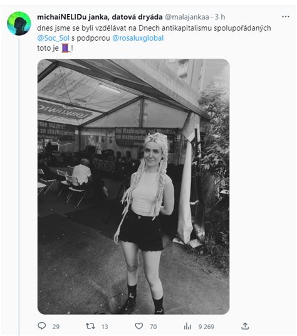This screenshot has width=297, height=336.
Task: Click the thread emoji in tweet text
Action: pyautogui.click(x=66, y=48)
